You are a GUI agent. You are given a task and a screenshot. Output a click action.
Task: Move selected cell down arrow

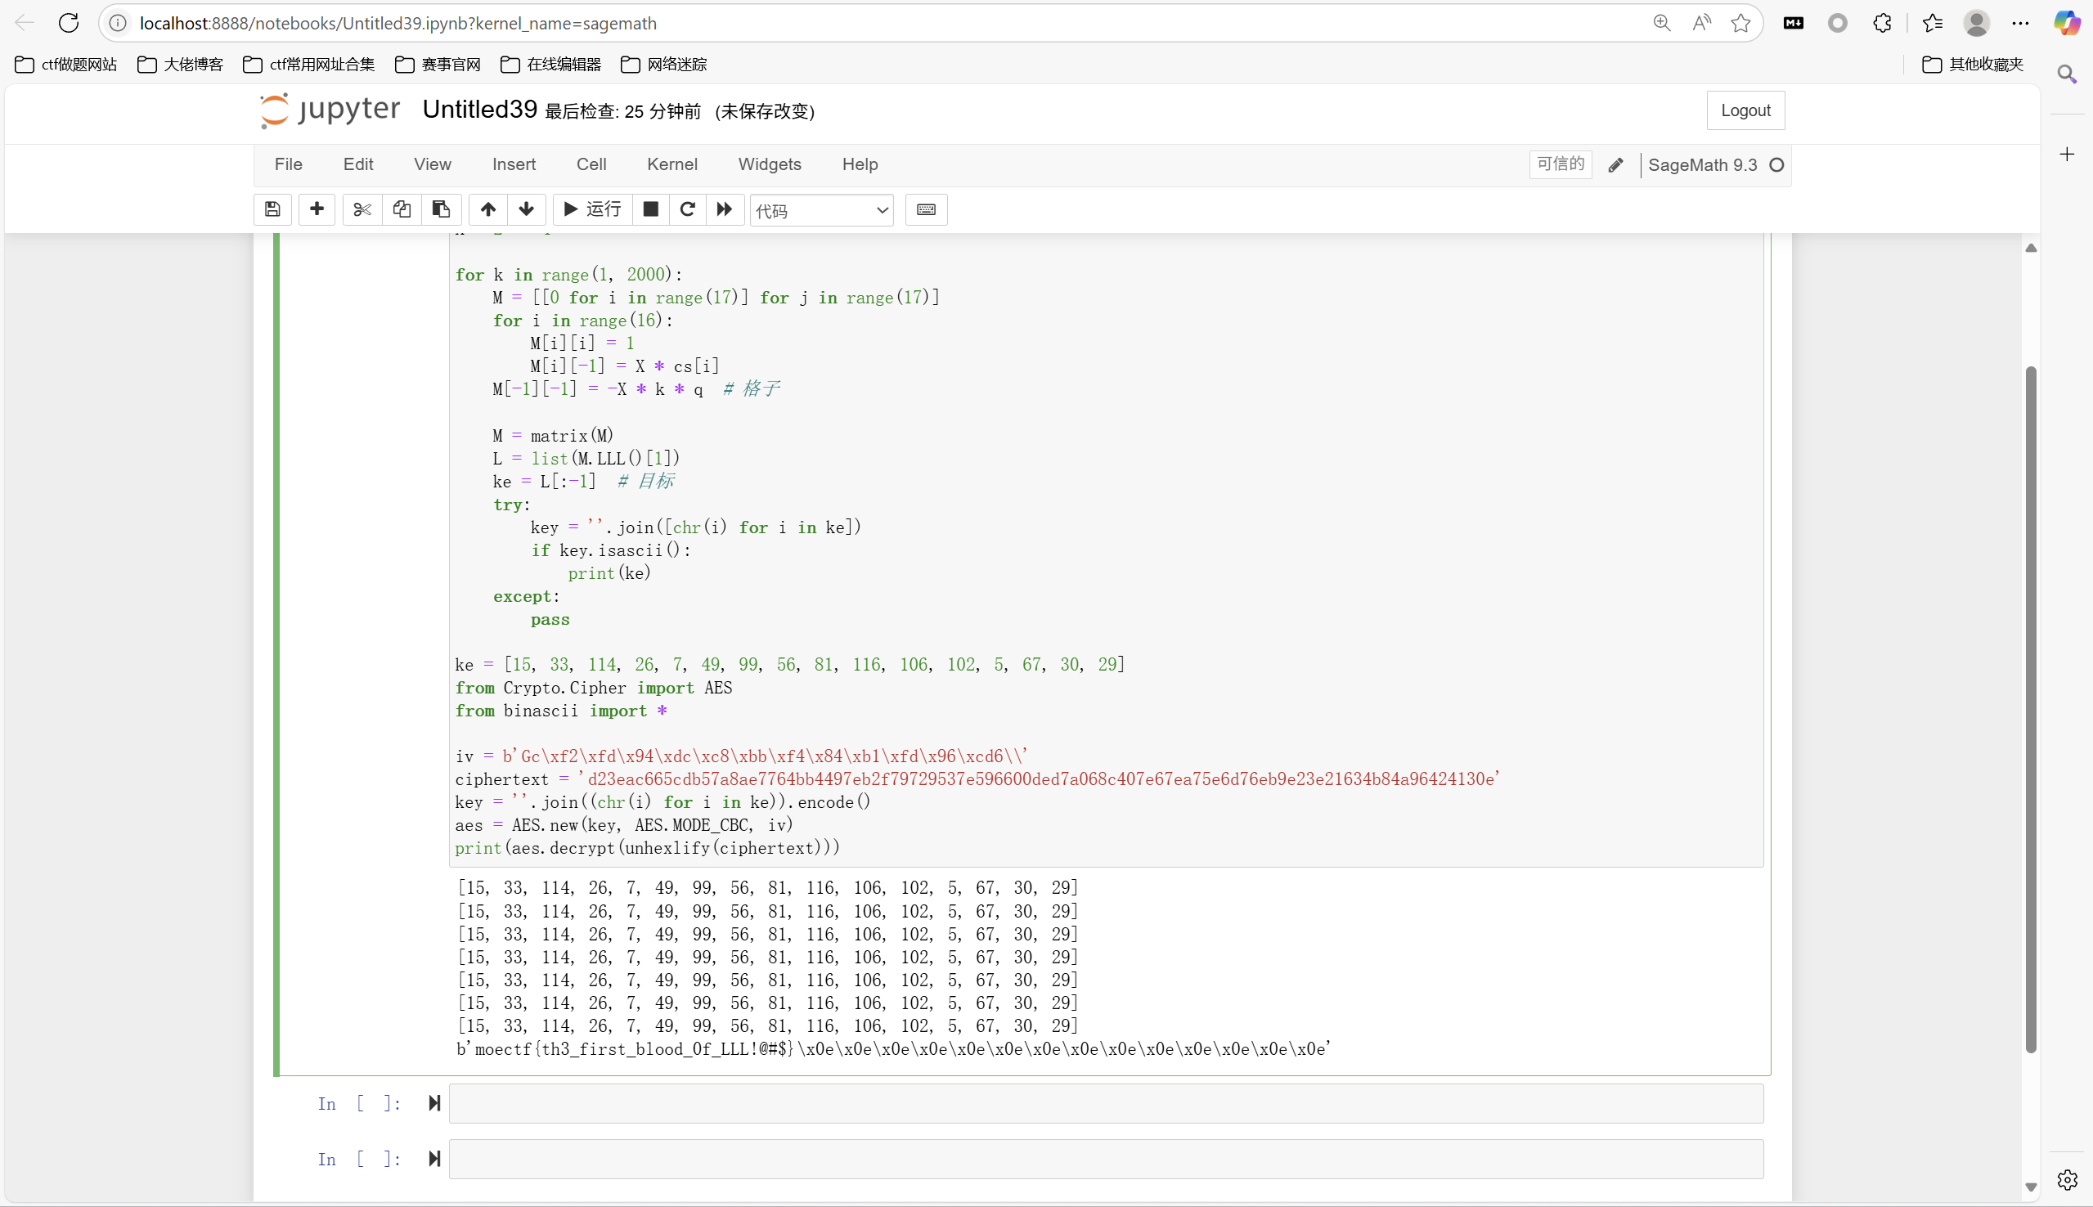[x=527, y=209]
